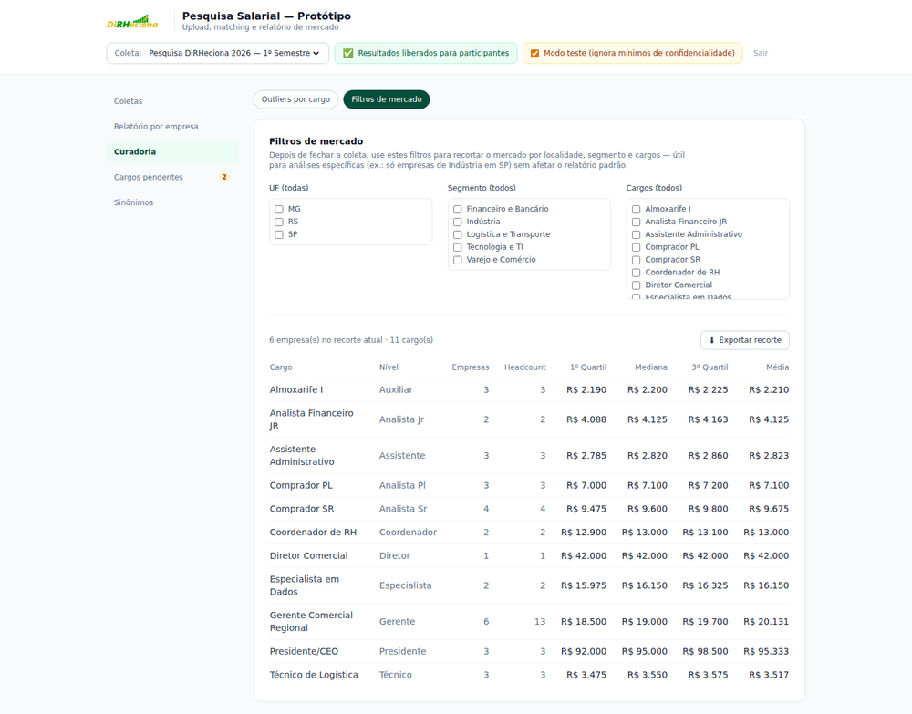Click the Pesquisa Salarial — Protótipo title
This screenshot has height=714, width=912.
click(x=266, y=16)
